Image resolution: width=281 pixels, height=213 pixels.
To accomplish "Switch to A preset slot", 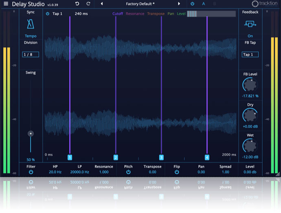I will pyautogui.click(x=204, y=4).
